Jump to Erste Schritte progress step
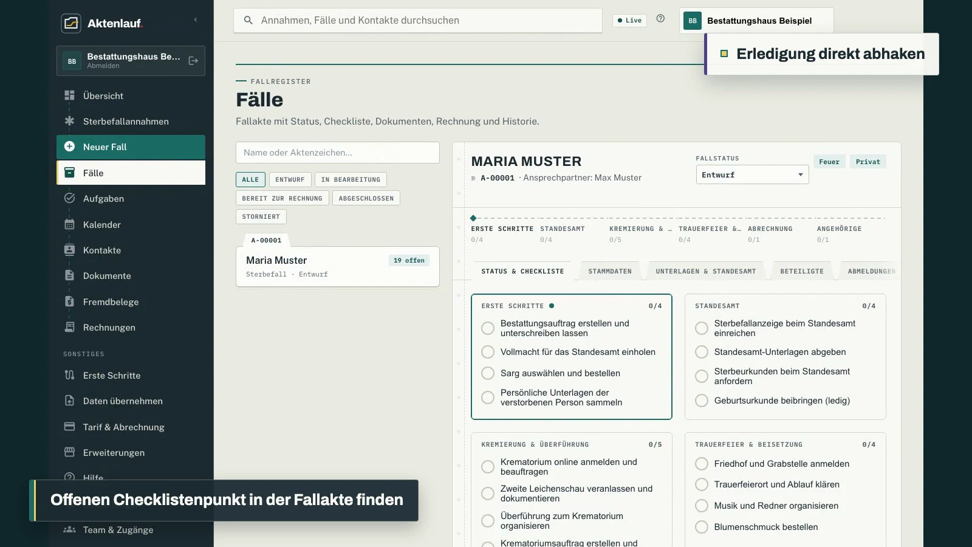This screenshot has height=547, width=972. [502, 233]
